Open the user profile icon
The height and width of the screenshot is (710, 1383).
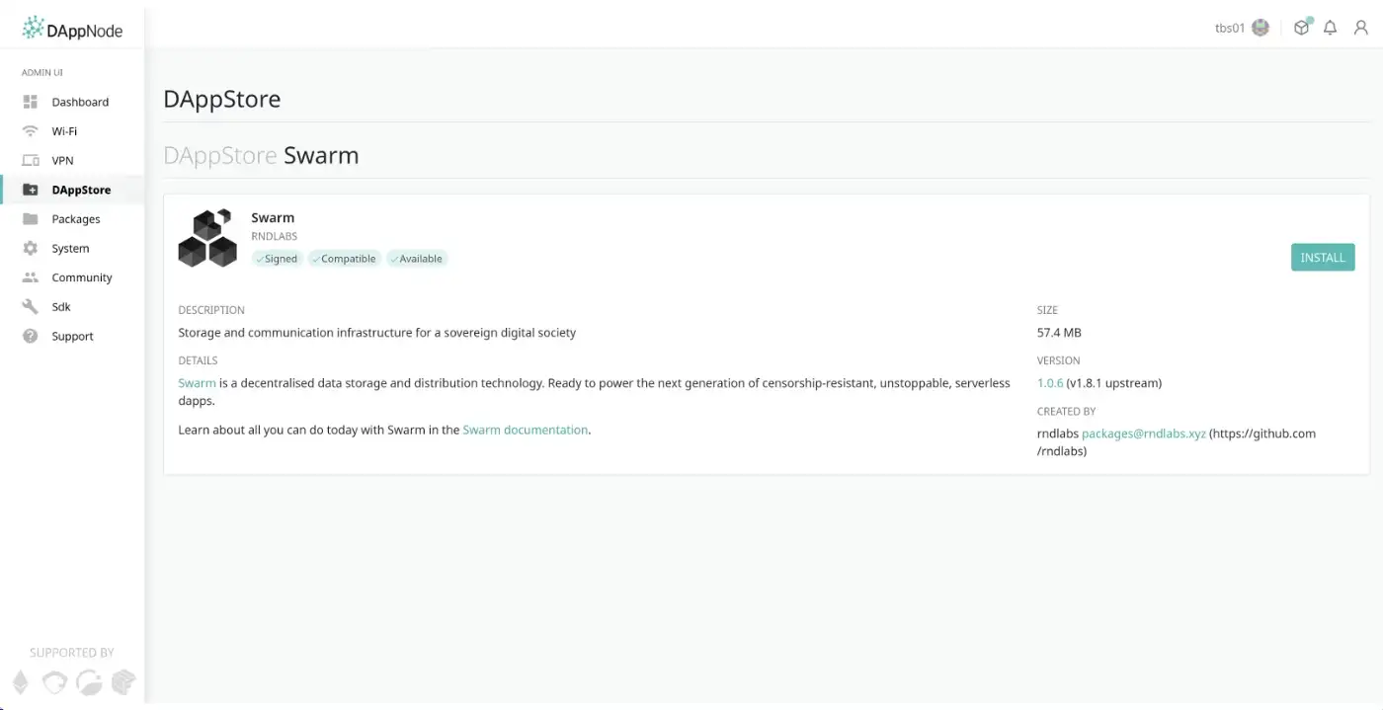(1360, 28)
